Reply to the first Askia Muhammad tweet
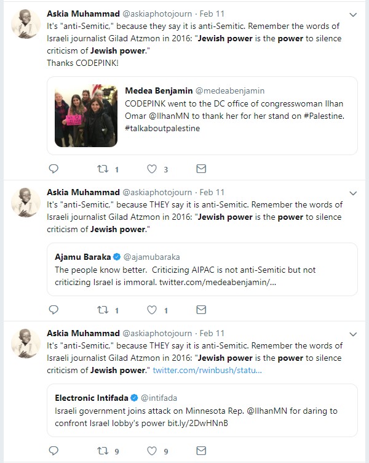The width and height of the screenshot is (369, 463). (54, 169)
